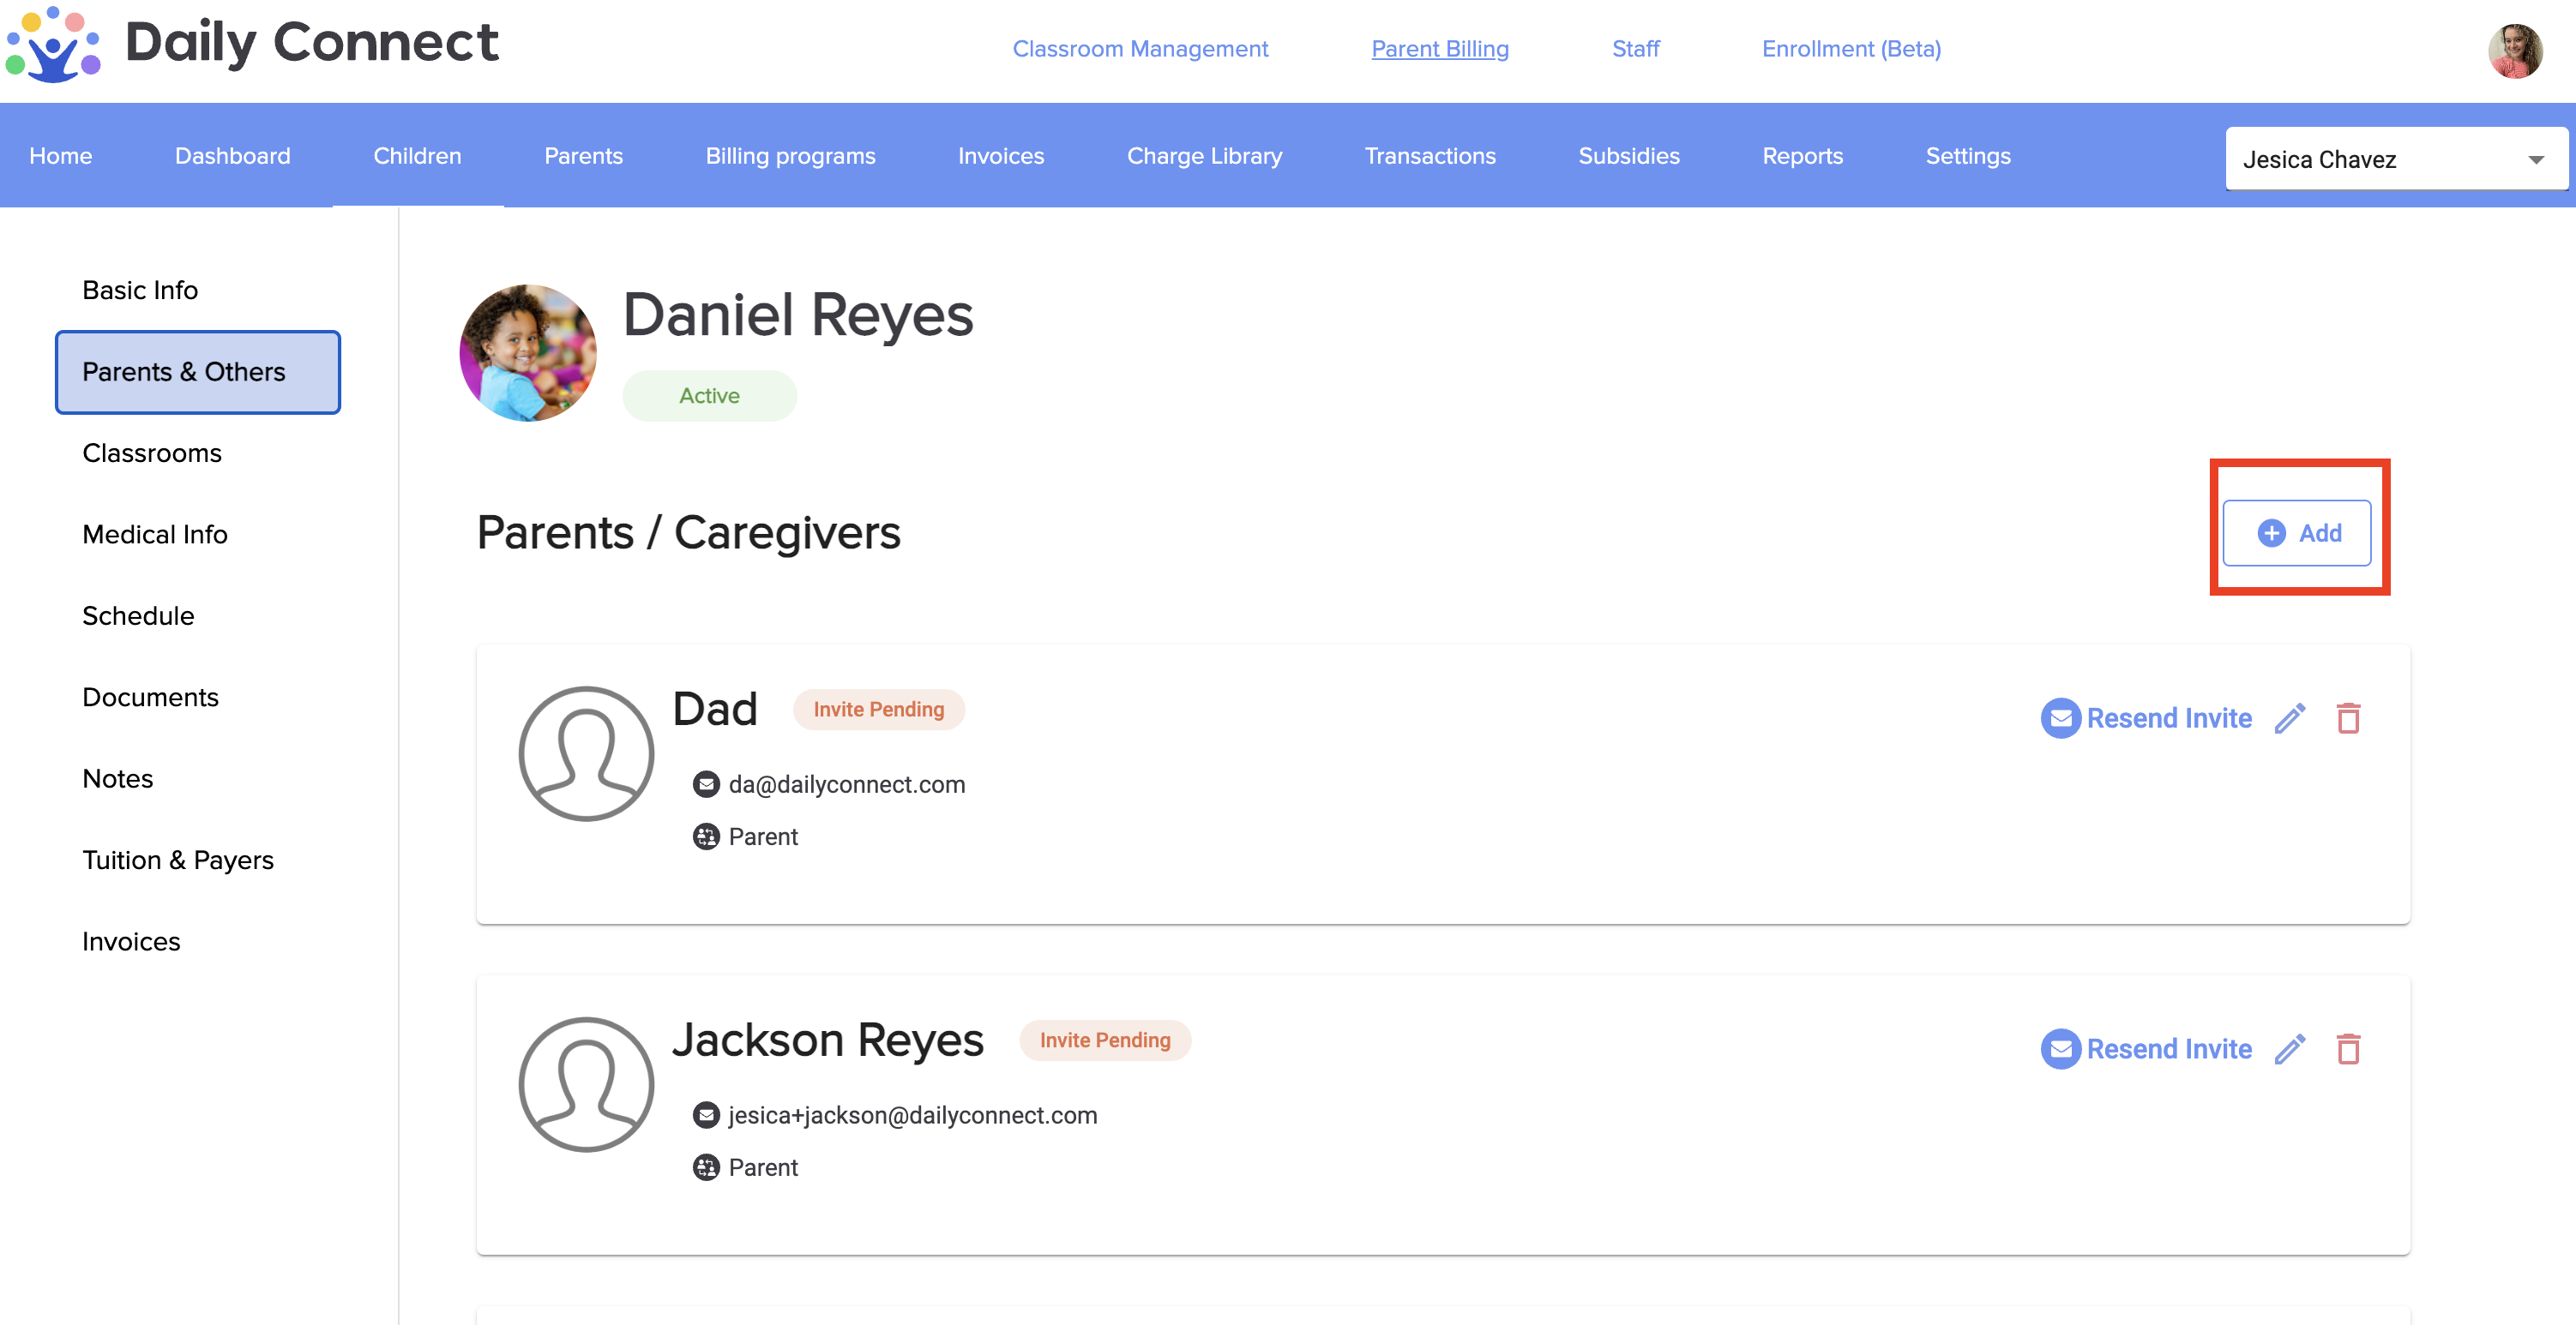Switch to the Invoices nav tab
2576x1325 pixels.
pyautogui.click(x=1000, y=156)
